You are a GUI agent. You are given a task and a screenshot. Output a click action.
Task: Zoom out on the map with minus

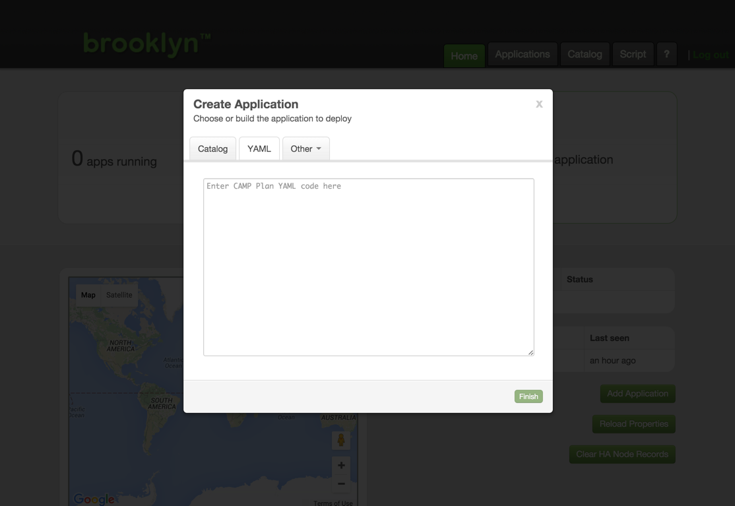click(x=341, y=484)
